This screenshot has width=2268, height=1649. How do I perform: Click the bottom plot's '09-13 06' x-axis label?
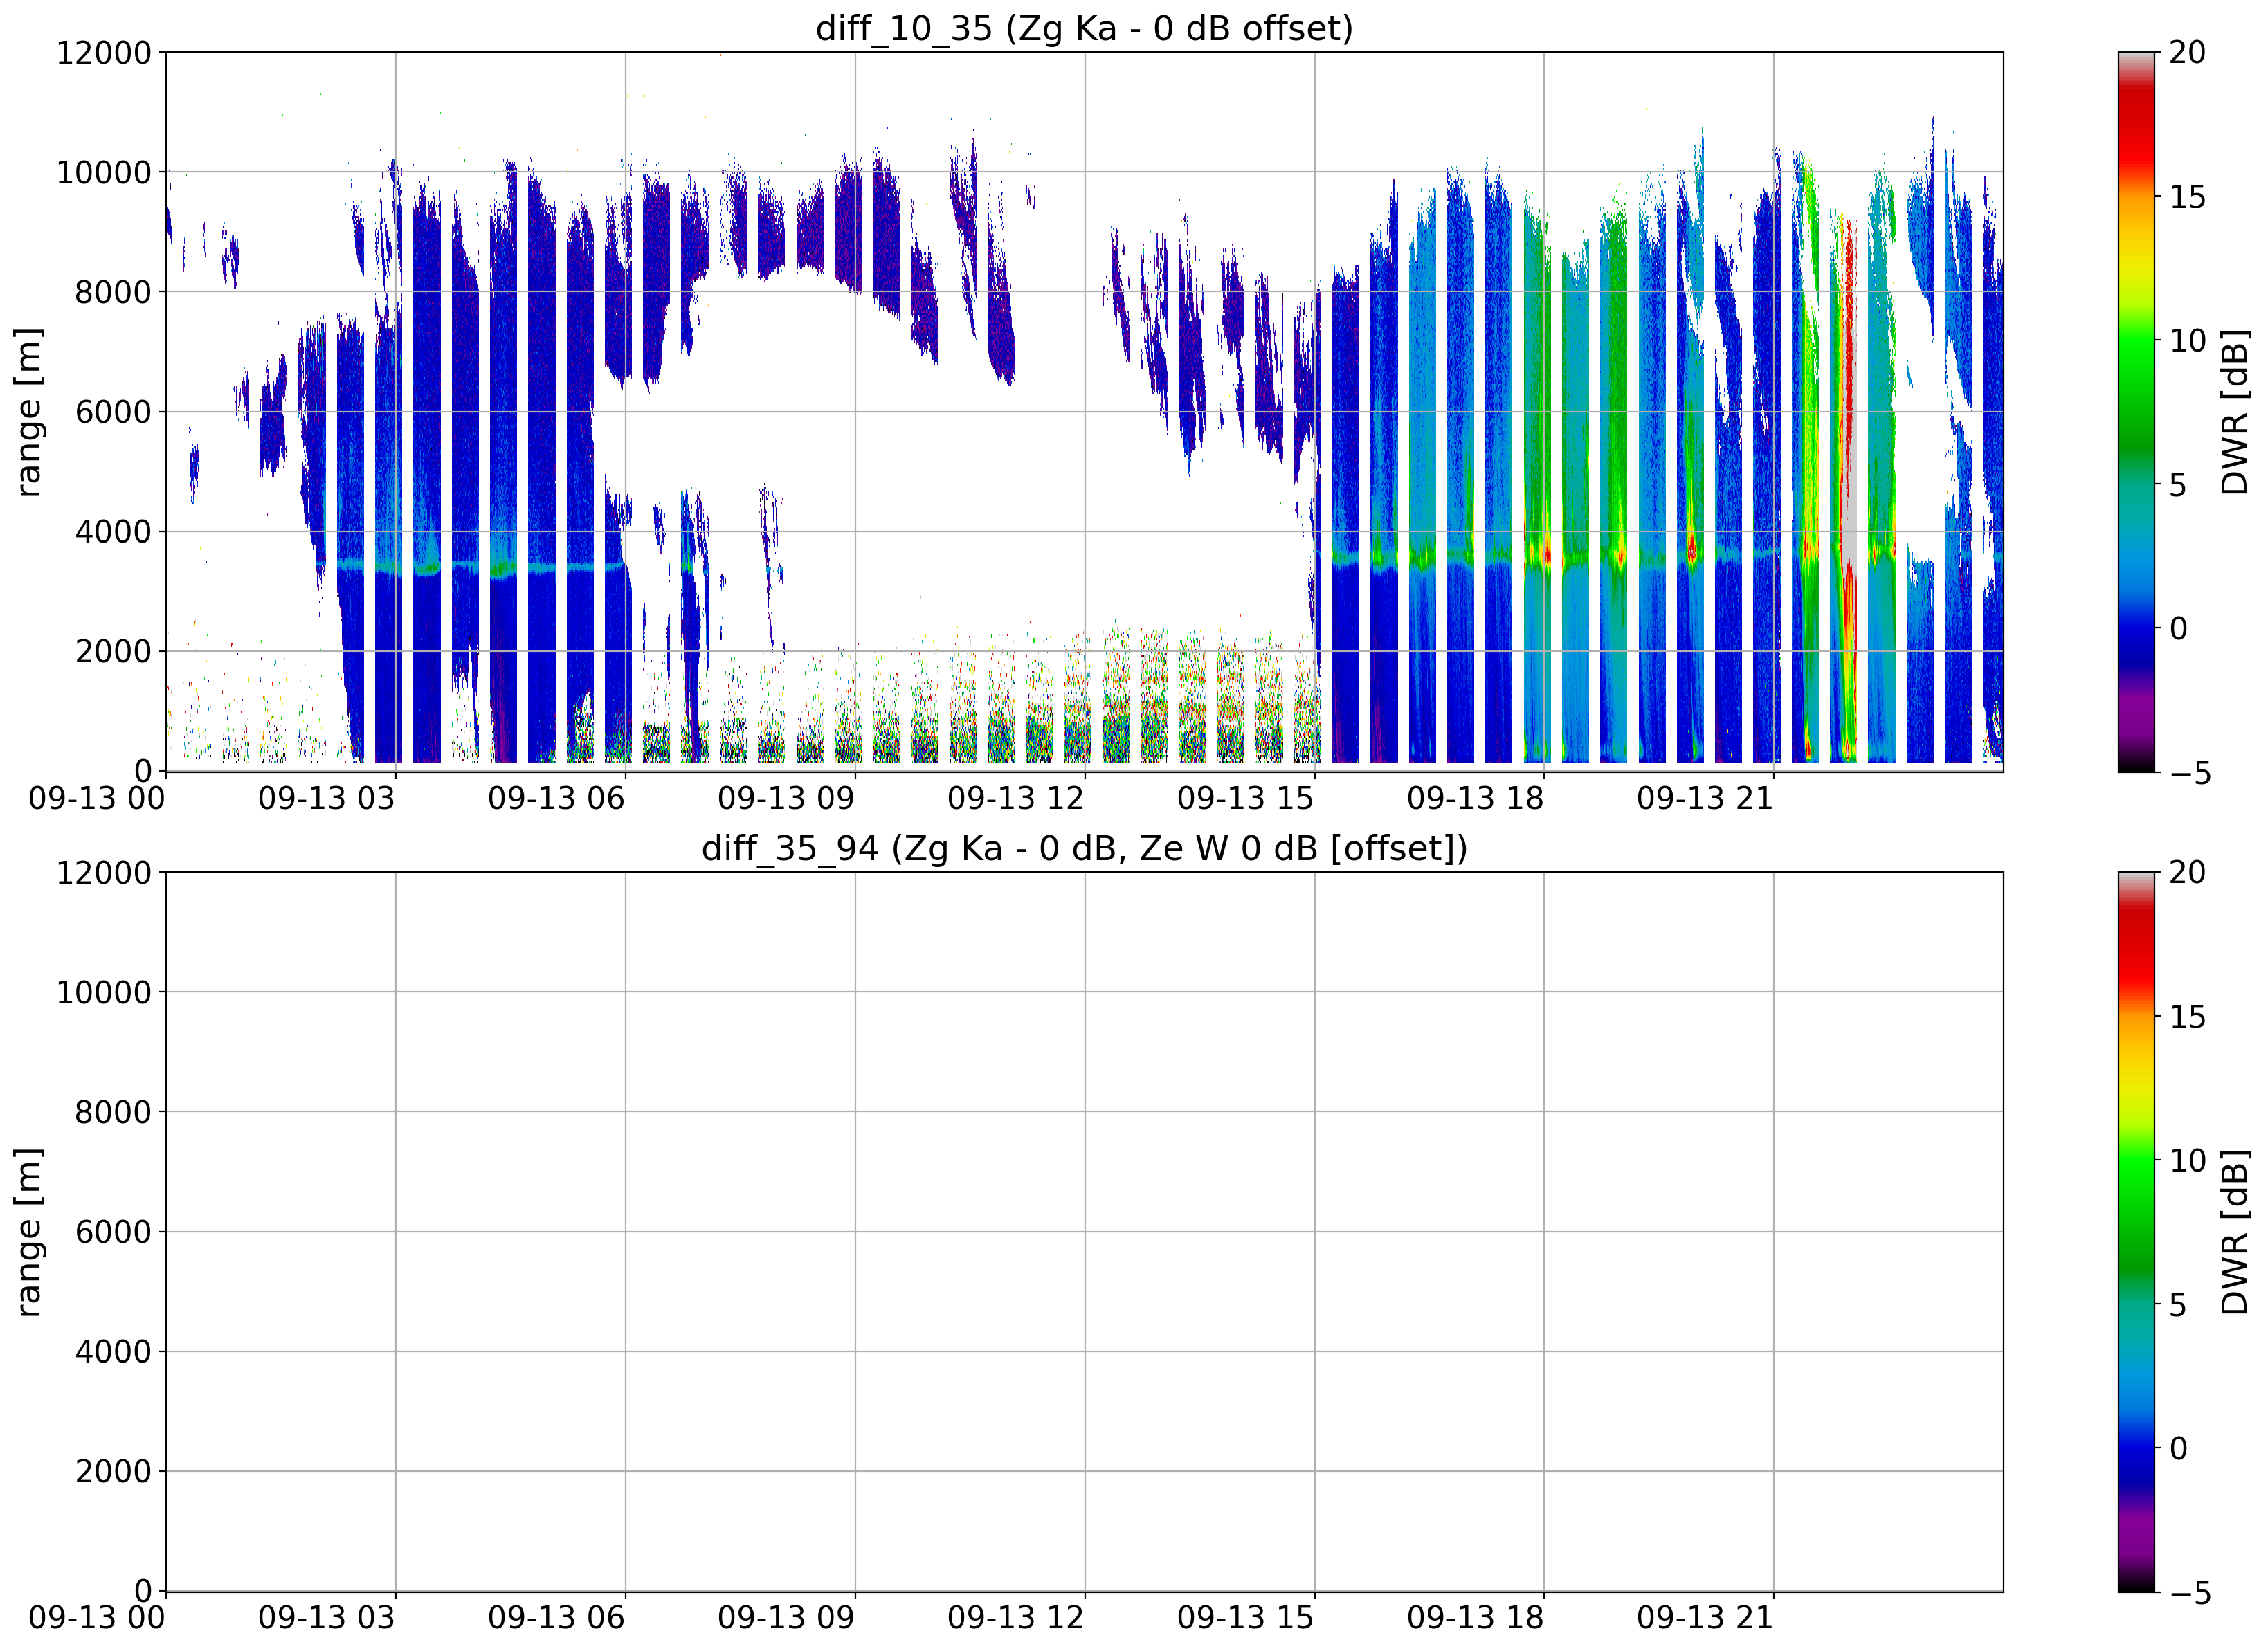coord(556,1618)
